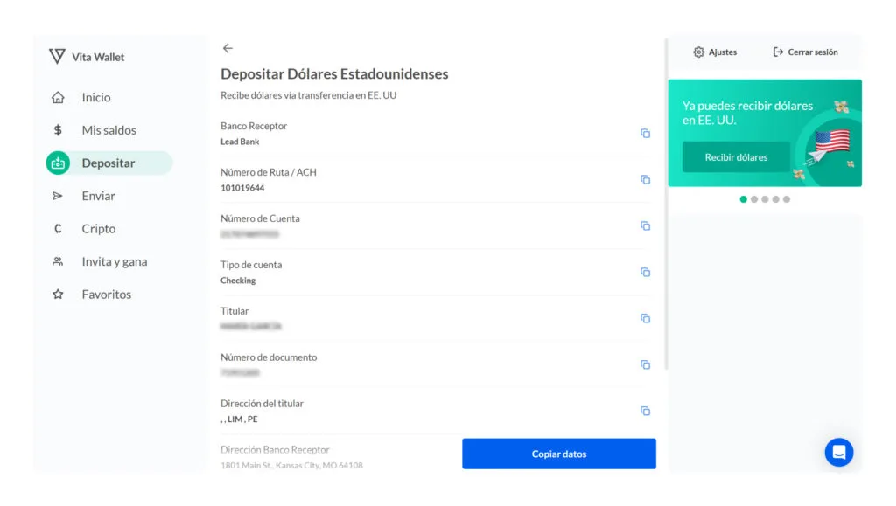The width and height of the screenshot is (896, 506).
Task: Copy the Número de Ruta / ACH
Action: pyautogui.click(x=645, y=180)
